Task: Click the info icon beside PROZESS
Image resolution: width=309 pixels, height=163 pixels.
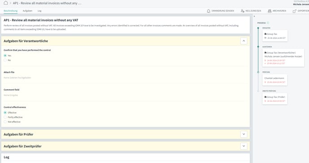Action: tap(268, 23)
